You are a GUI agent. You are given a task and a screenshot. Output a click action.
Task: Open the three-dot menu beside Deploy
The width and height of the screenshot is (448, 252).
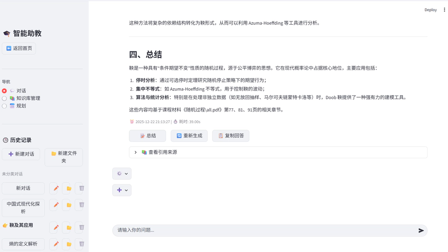pyautogui.click(x=444, y=10)
